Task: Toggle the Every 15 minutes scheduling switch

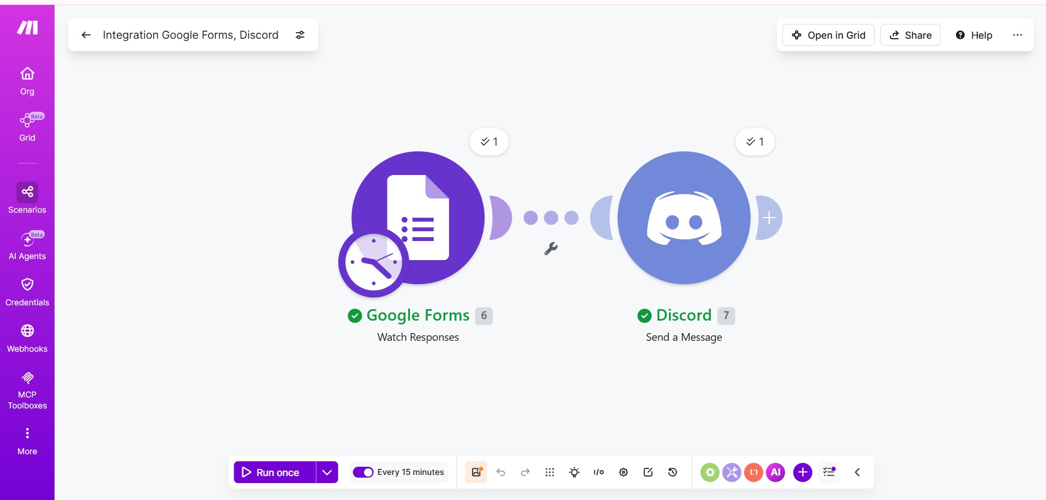Action: click(363, 472)
